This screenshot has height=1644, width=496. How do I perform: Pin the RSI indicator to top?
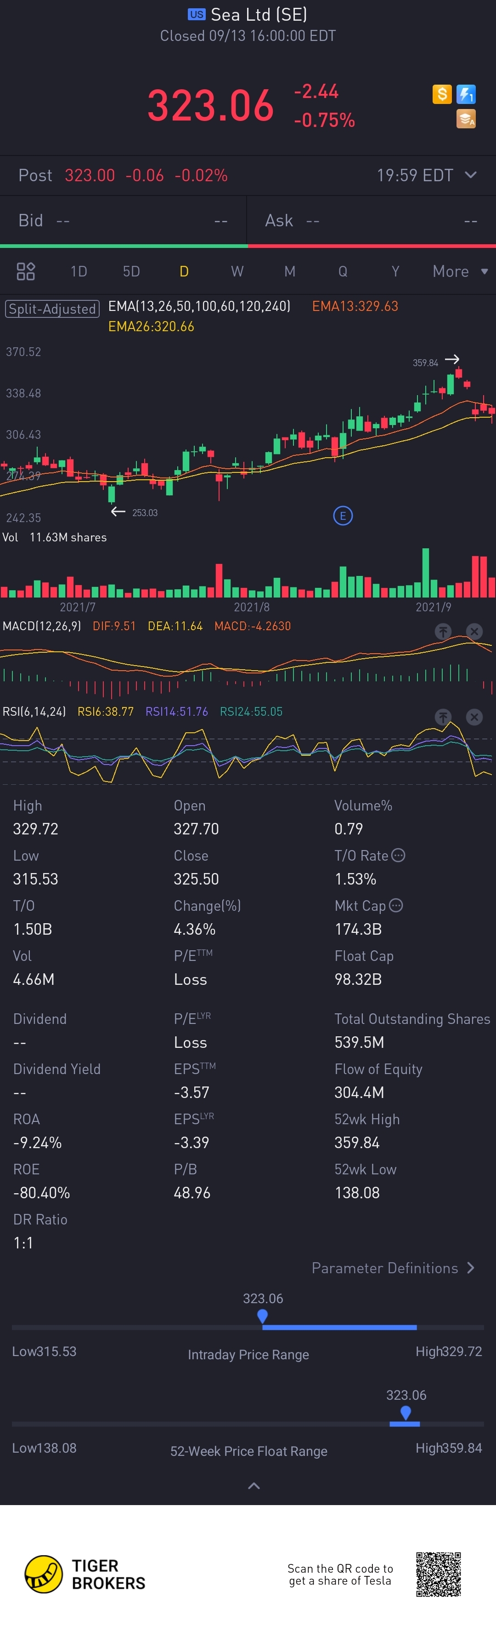(x=443, y=717)
